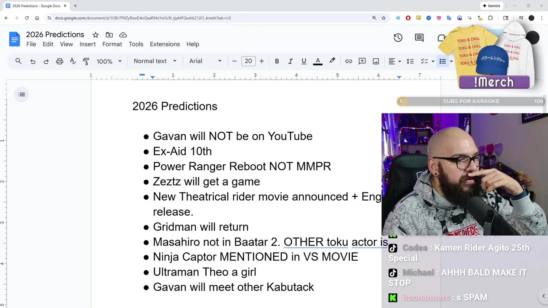The height and width of the screenshot is (308, 548).
Task: Increase font size with plus button
Action: 262,61
